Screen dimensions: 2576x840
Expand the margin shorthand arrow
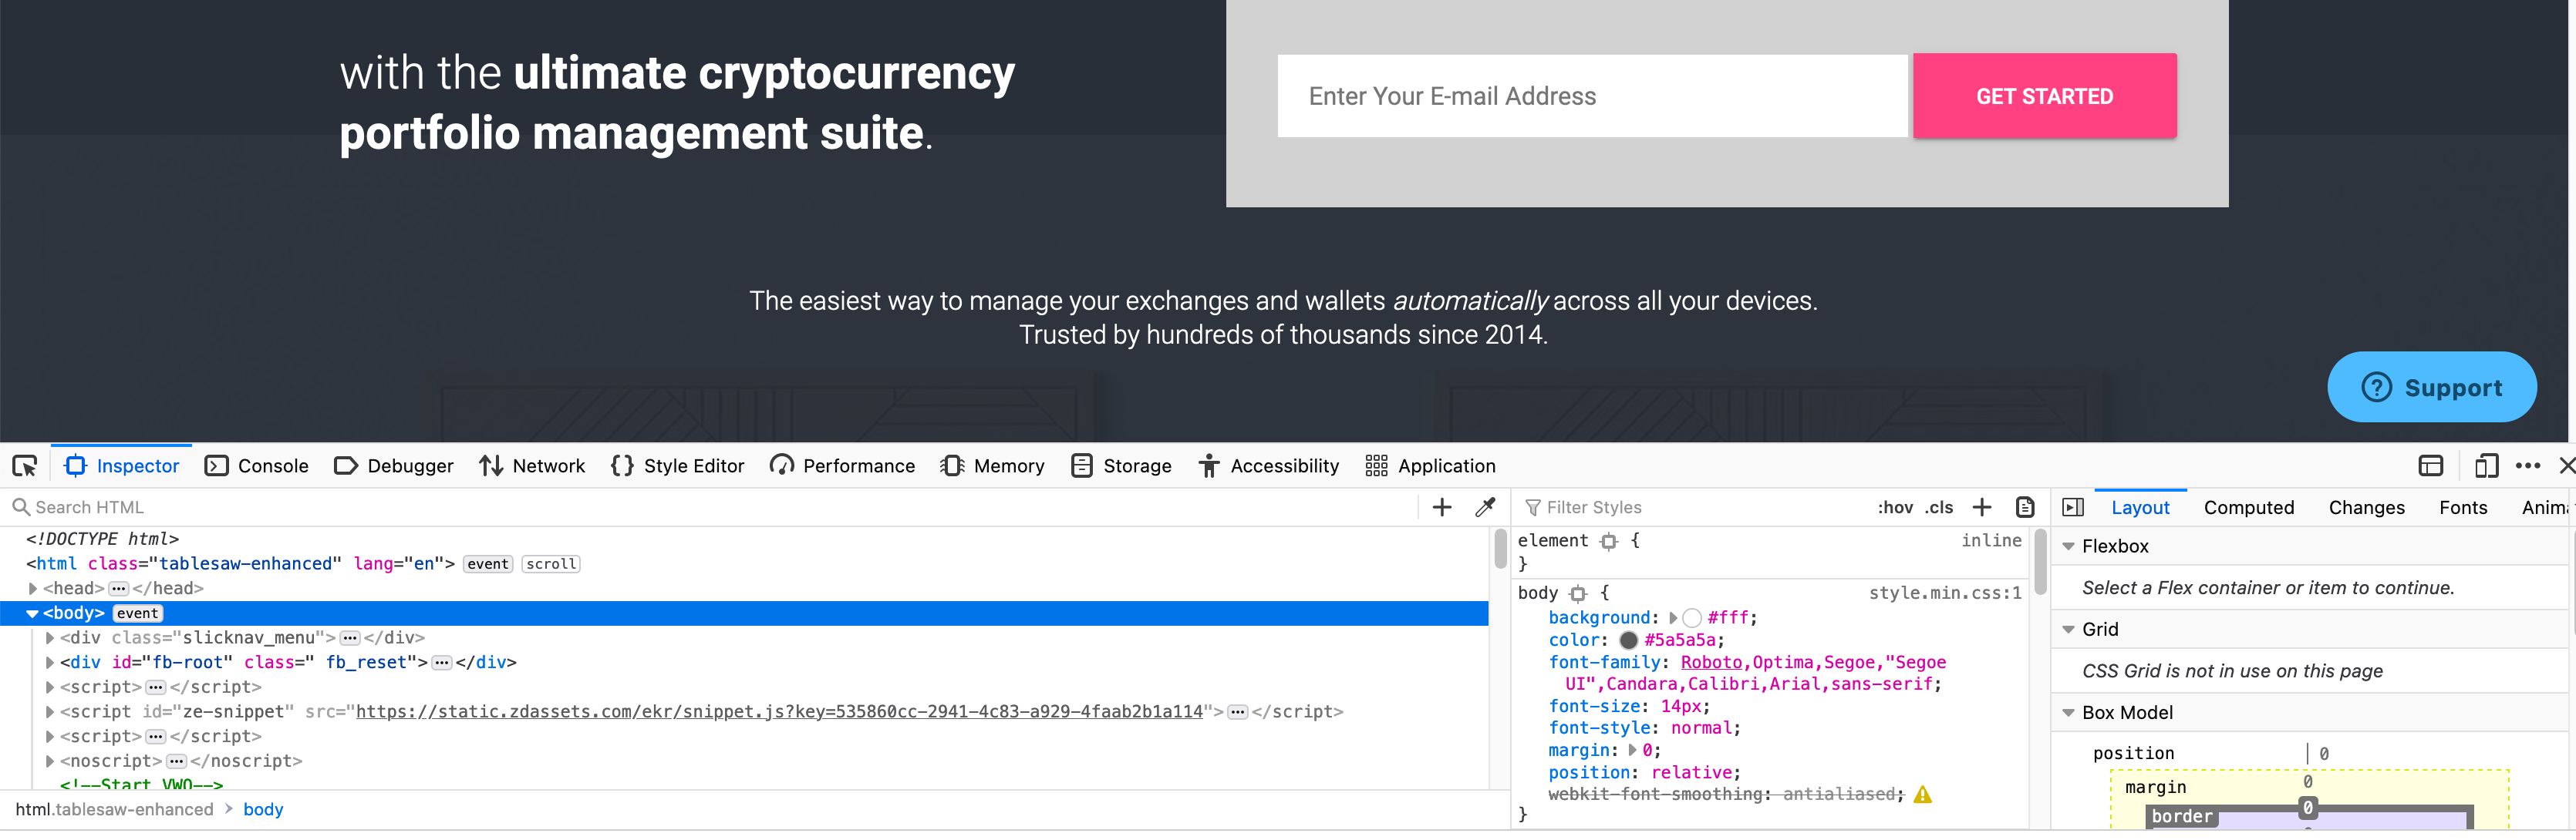(x=1632, y=750)
